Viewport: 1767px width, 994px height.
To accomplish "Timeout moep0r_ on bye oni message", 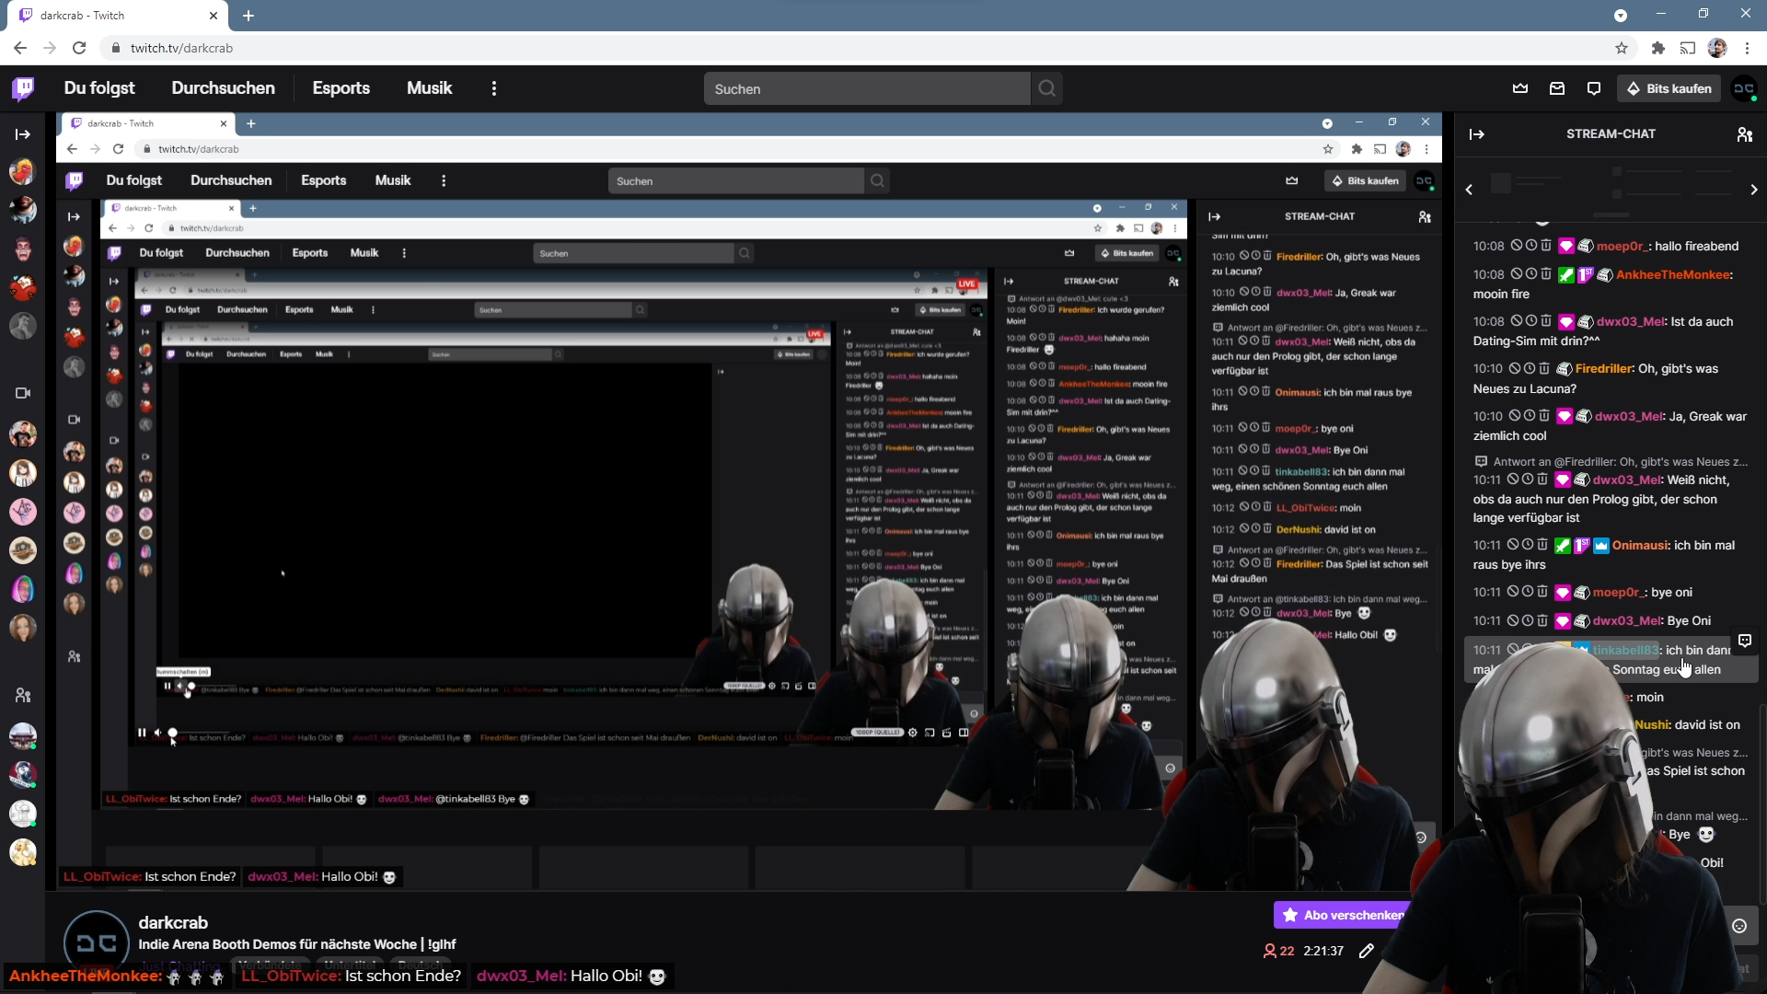I will [1528, 592].
